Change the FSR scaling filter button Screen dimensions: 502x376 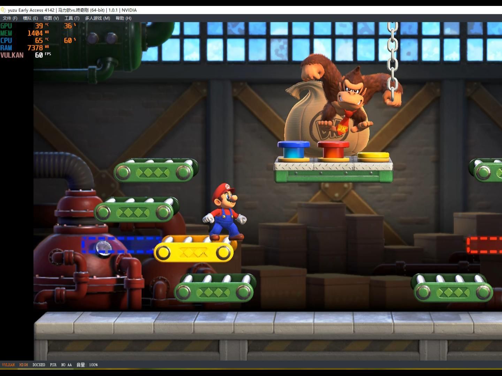click(x=53, y=365)
